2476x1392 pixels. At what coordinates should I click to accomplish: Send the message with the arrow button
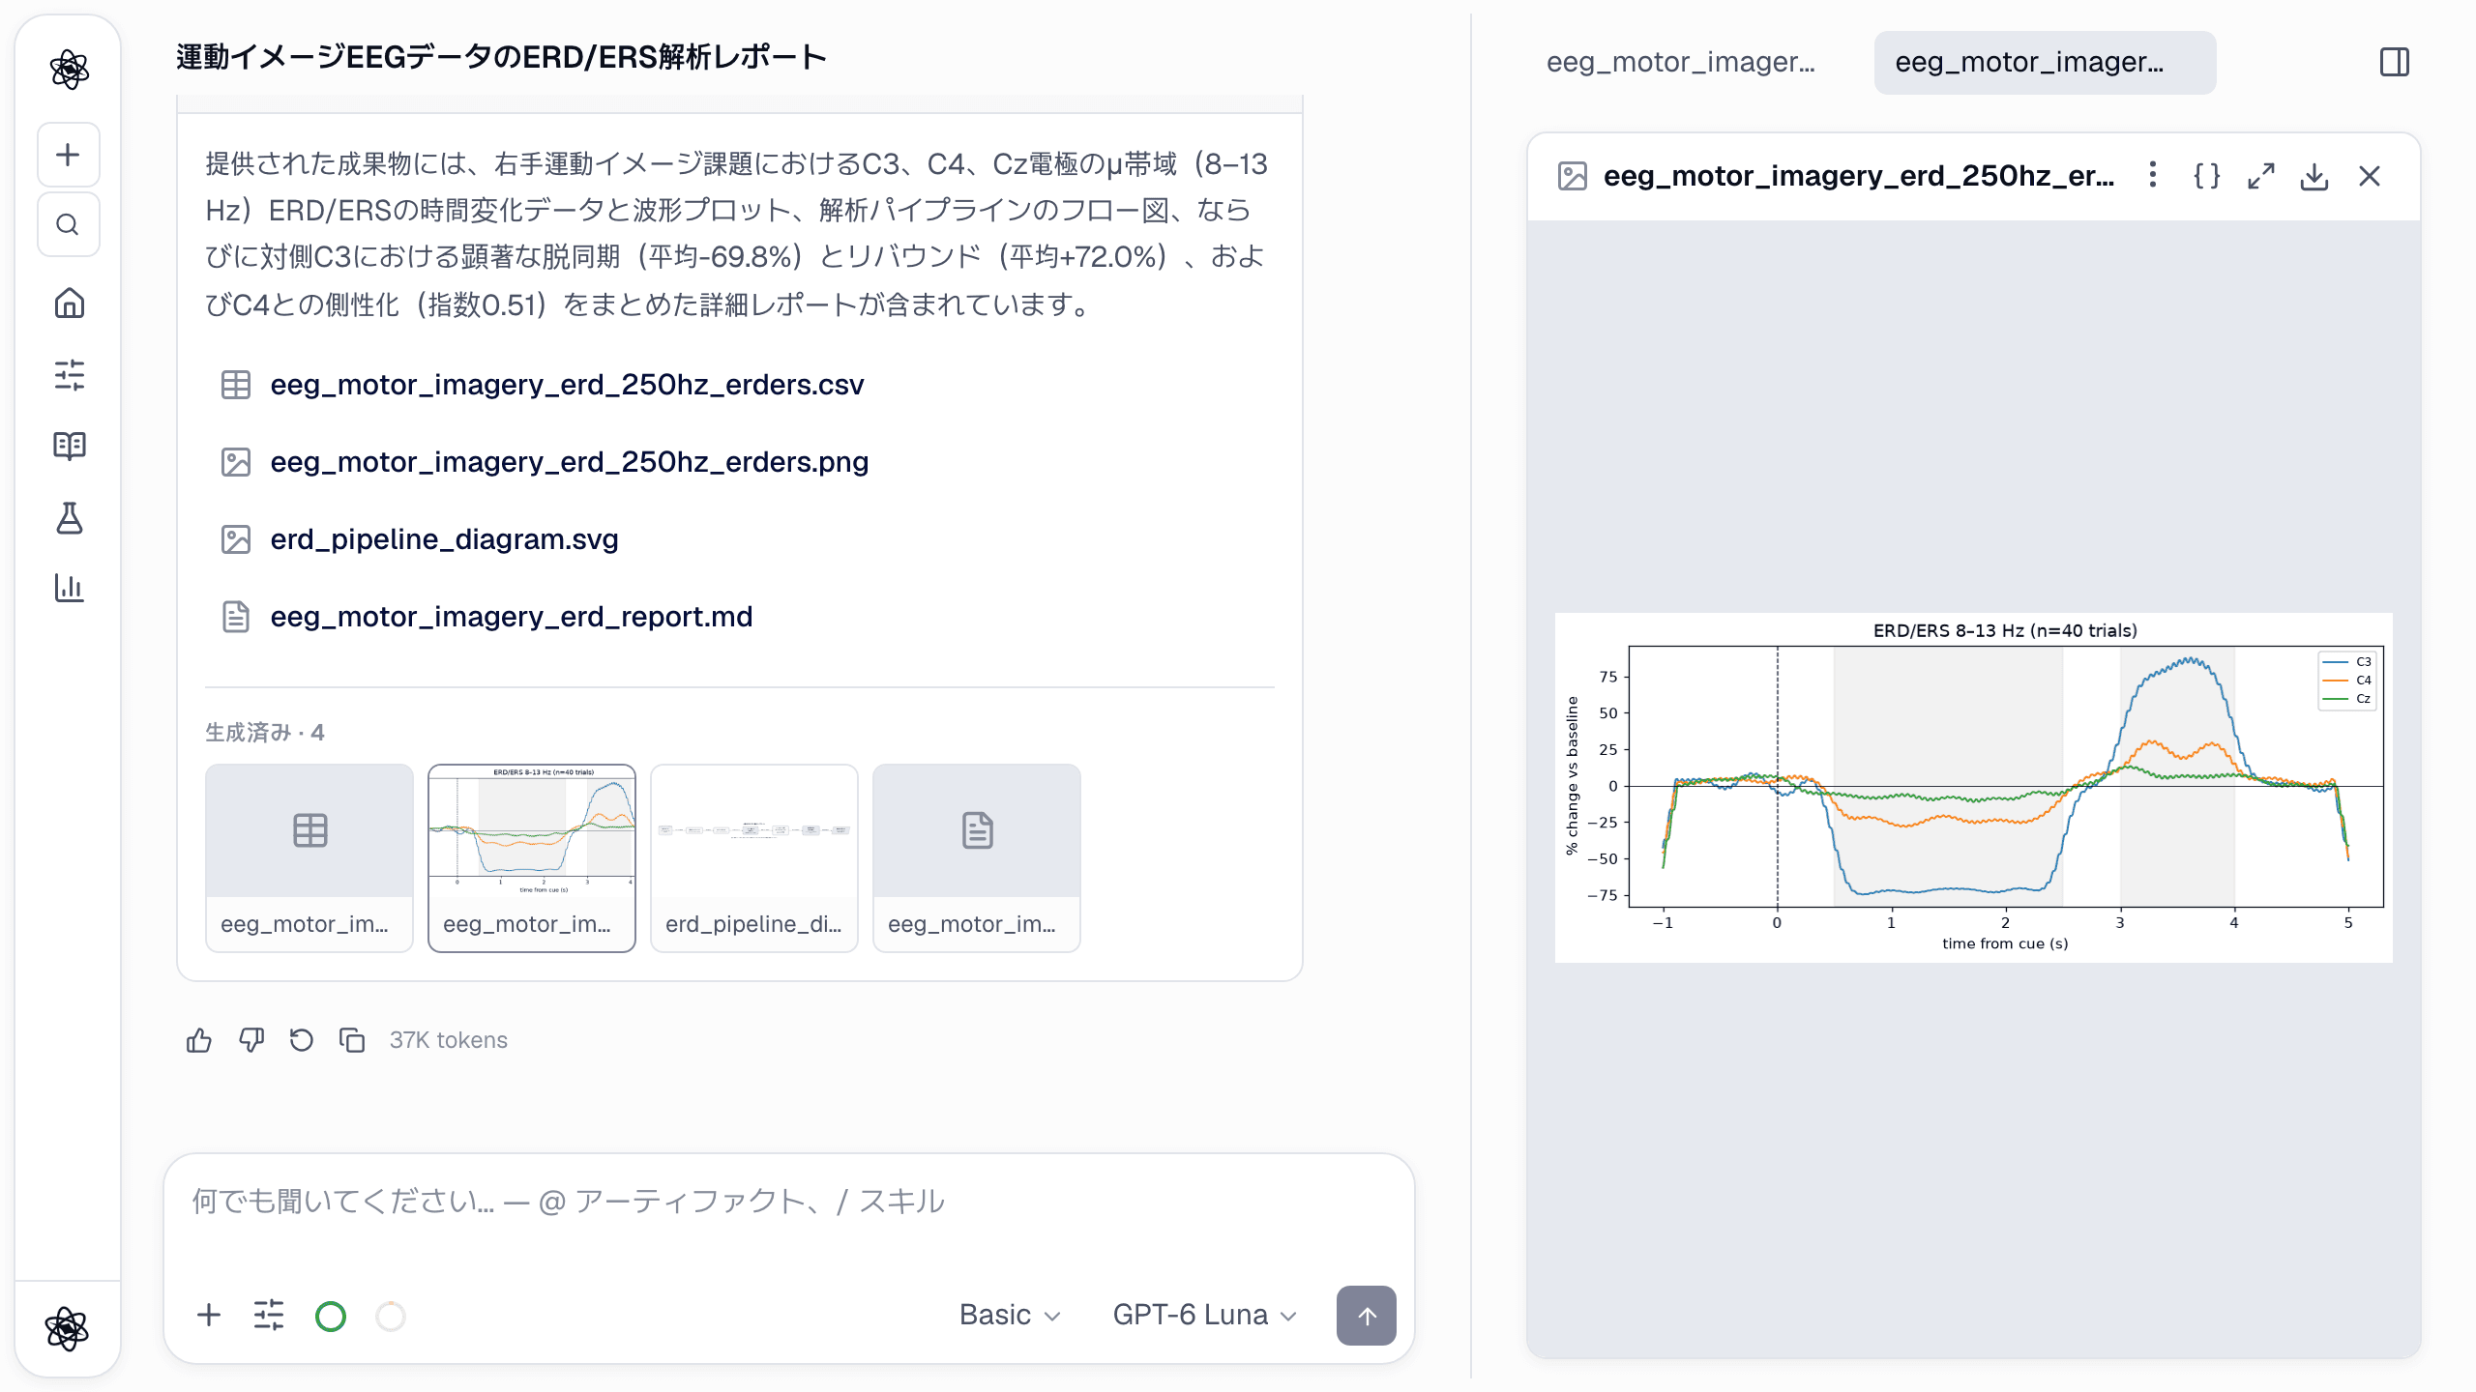point(1366,1315)
